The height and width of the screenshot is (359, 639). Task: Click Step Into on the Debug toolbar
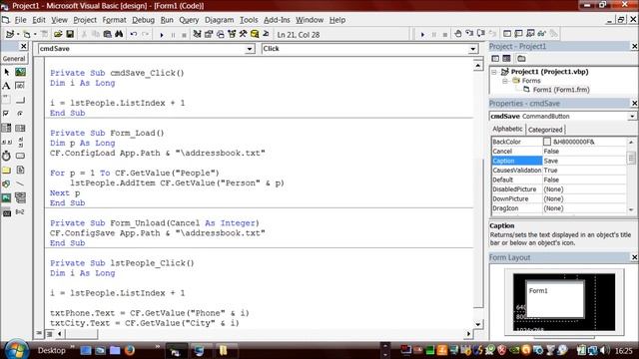pos(469,34)
